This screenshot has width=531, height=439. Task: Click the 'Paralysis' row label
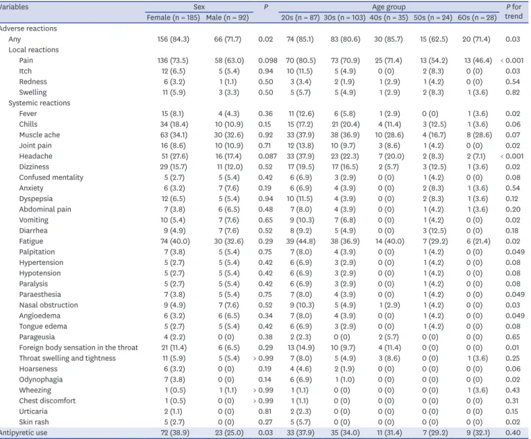coord(33,284)
